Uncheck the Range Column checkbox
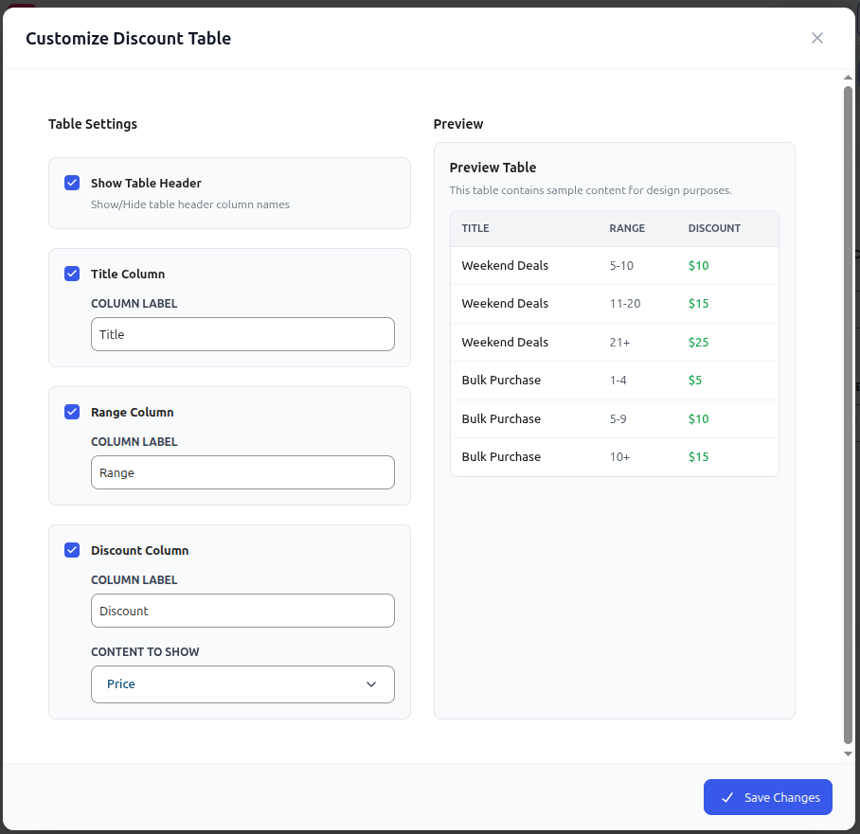860x834 pixels. (x=72, y=412)
